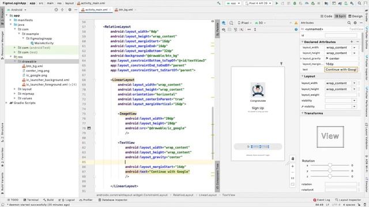
Task: Open the Android project view dropdown
Action: tap(17, 10)
